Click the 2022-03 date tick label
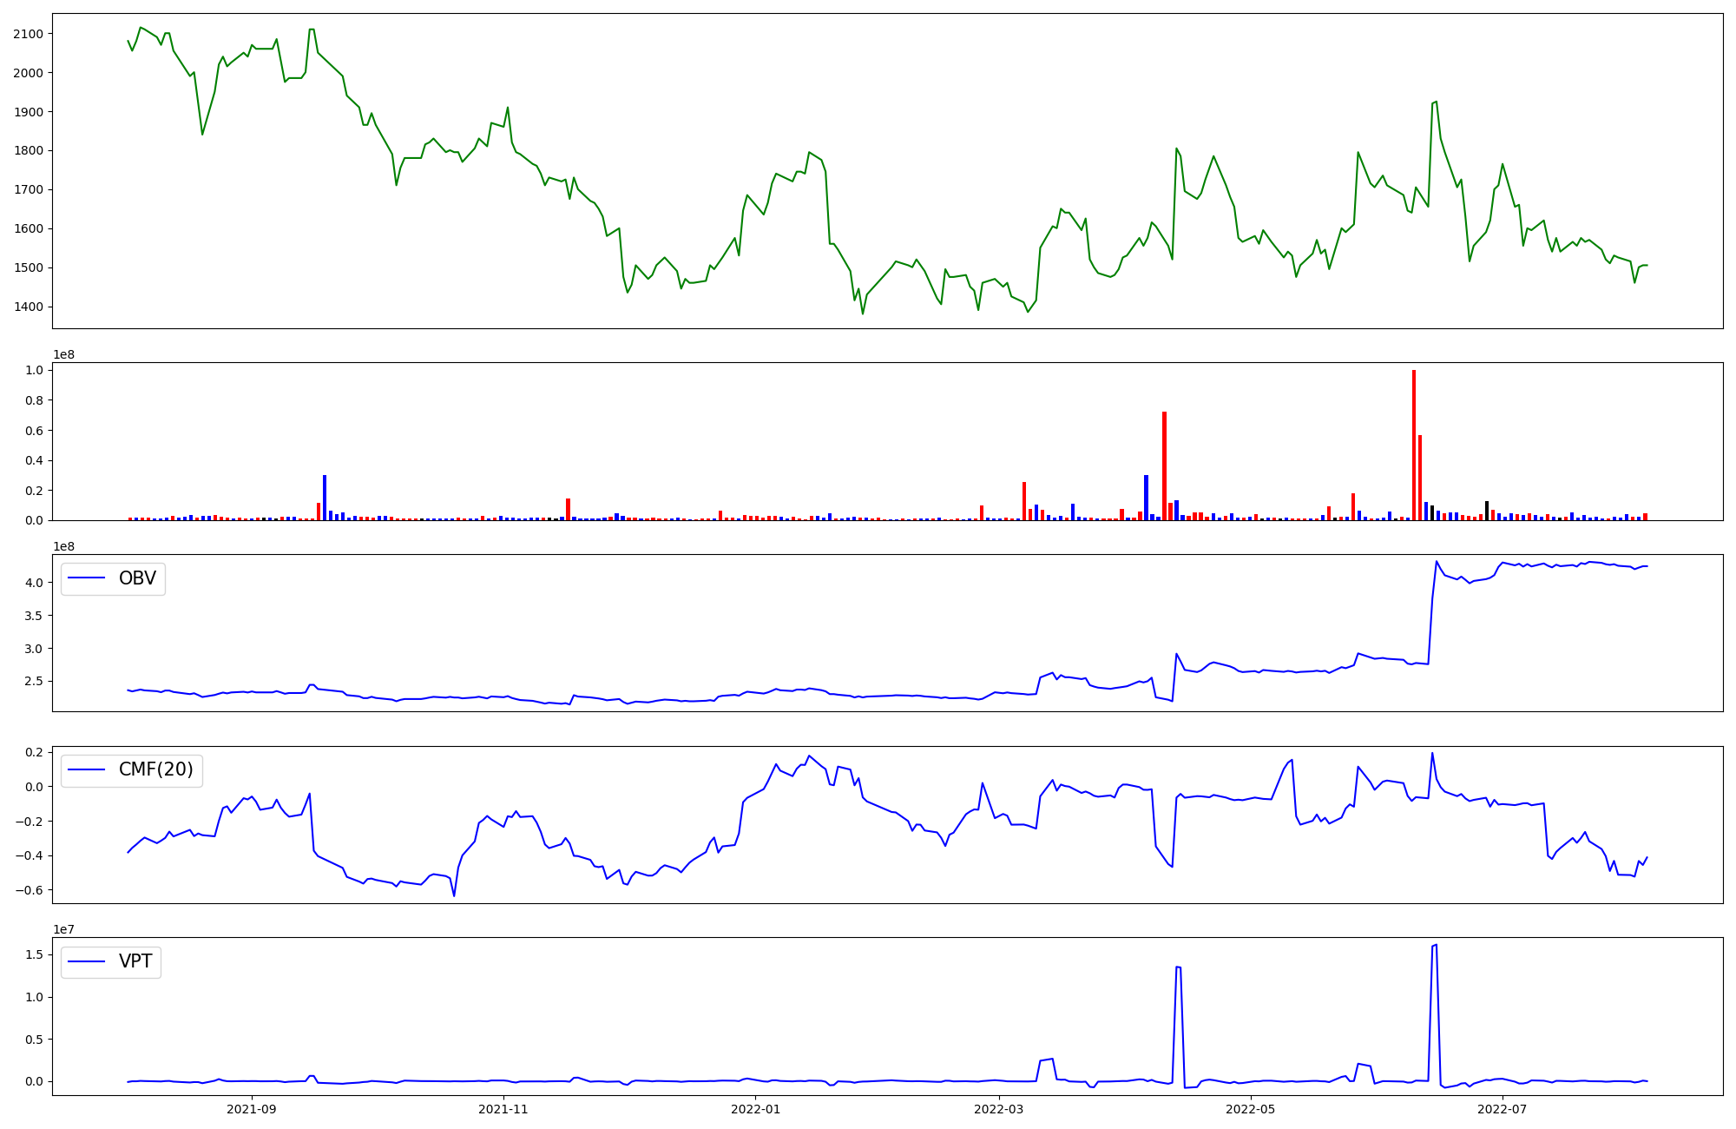Viewport: 1736px width, 1129px height. coord(999,1109)
